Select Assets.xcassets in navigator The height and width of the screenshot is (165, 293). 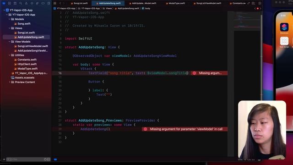(x=24, y=77)
